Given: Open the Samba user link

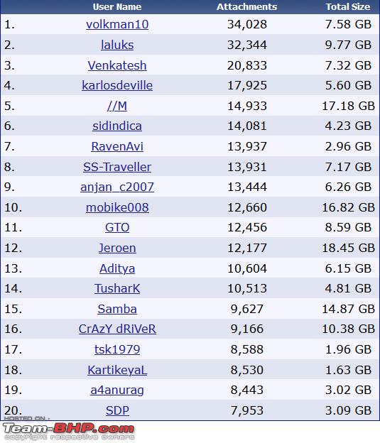Looking at the screenshot, I should click(117, 309).
